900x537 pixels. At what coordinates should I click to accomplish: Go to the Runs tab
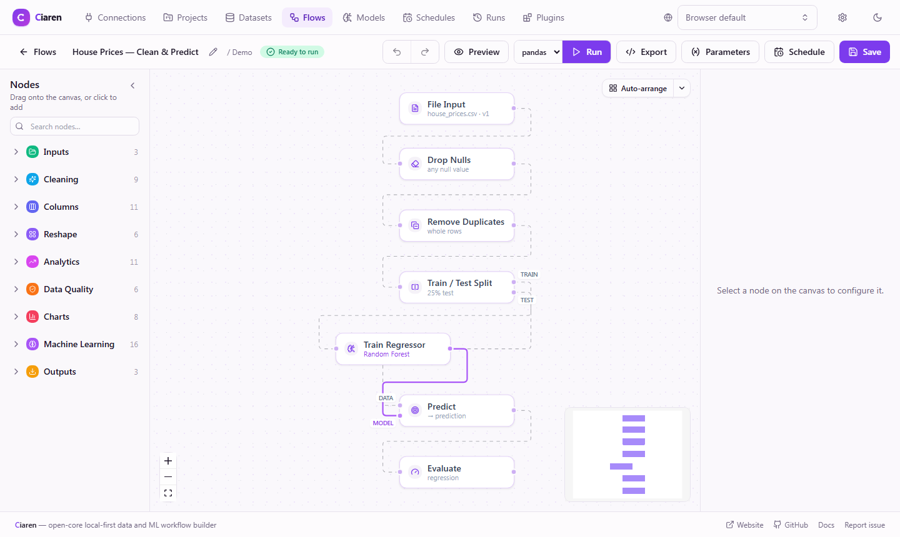489,17
